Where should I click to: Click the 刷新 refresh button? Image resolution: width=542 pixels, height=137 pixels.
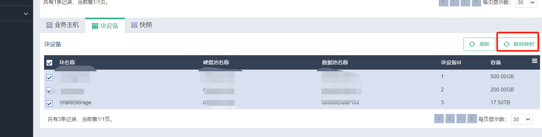(x=479, y=44)
